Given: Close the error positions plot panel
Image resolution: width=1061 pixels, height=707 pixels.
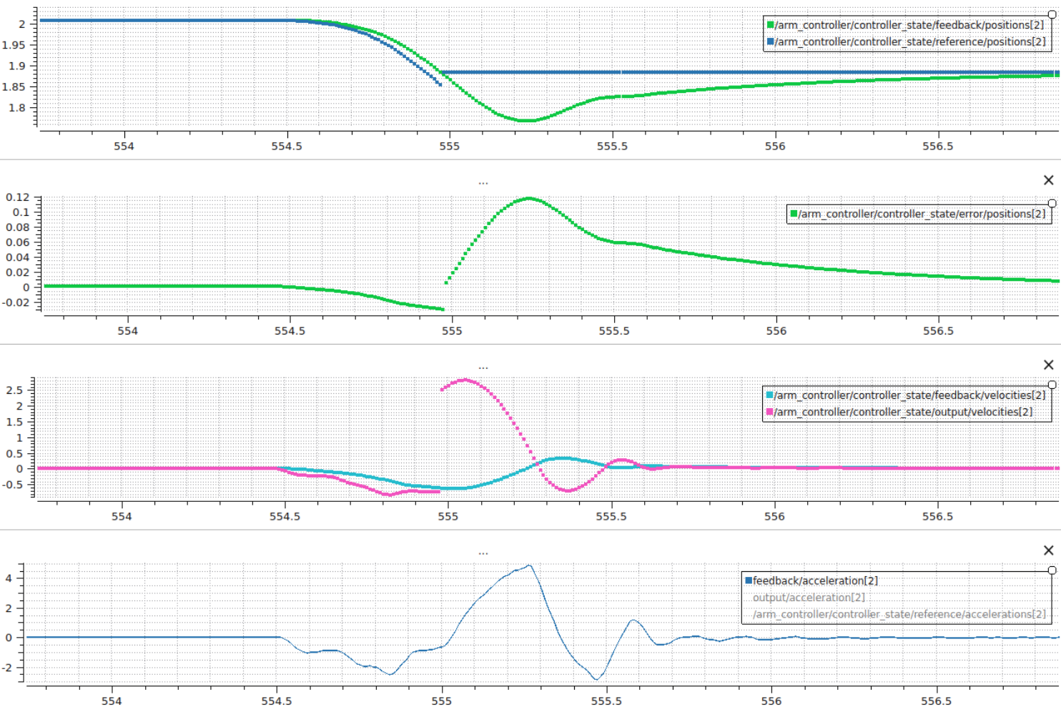Looking at the screenshot, I should [x=1048, y=181].
